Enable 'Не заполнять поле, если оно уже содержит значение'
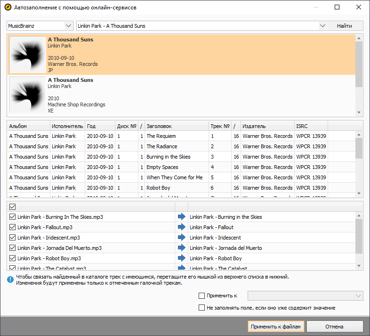370x336 pixels. pos(202,308)
